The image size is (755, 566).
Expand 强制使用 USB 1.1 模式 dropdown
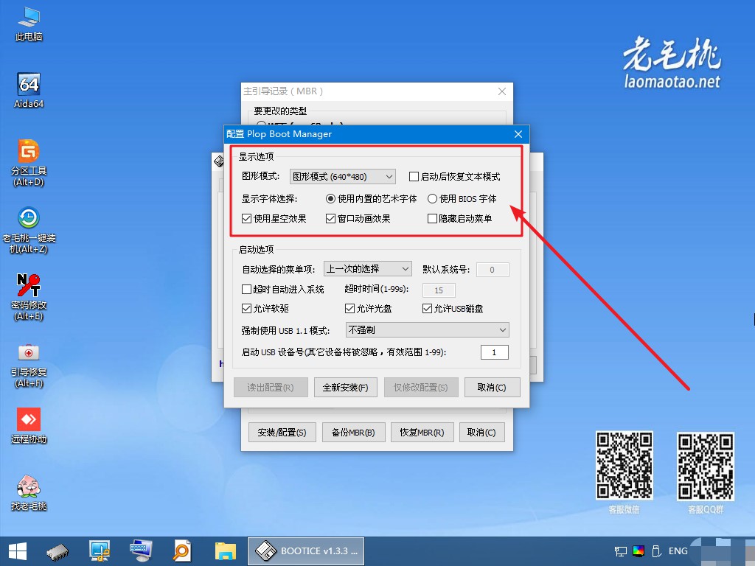coord(427,329)
